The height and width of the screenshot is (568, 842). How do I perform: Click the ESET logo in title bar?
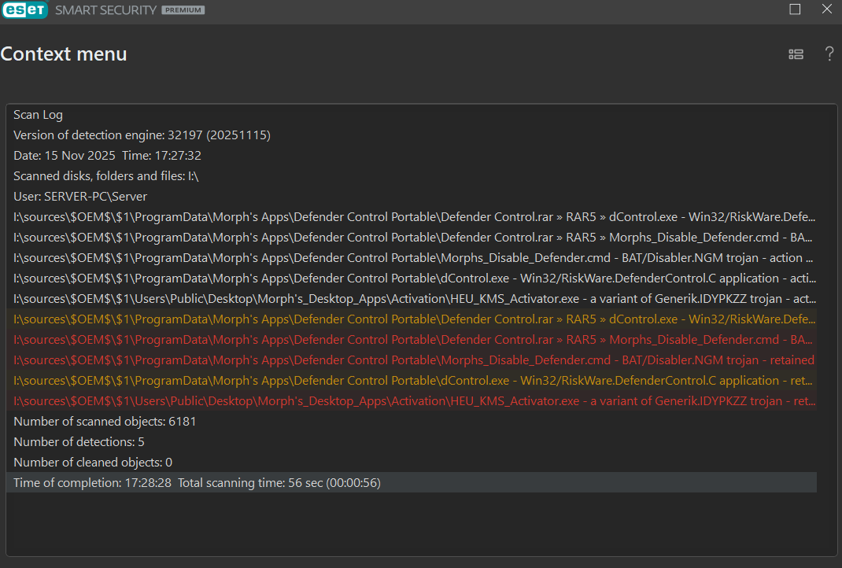(24, 10)
